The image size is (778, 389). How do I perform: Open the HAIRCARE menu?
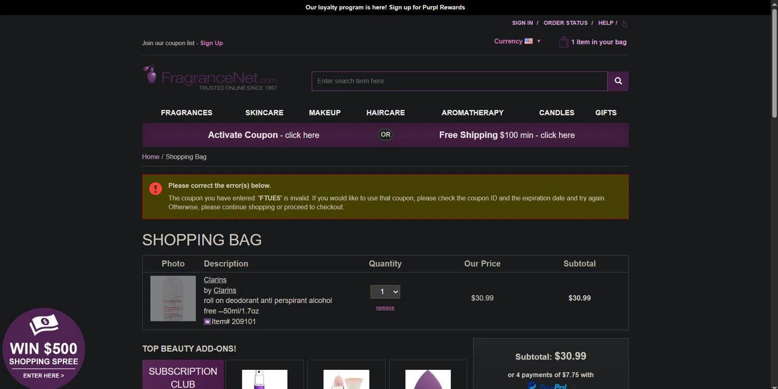click(x=385, y=113)
